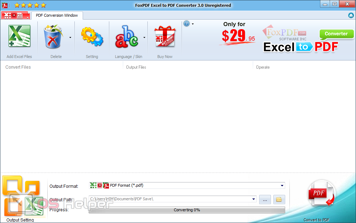The height and width of the screenshot is (223, 356).
Task: Click the blue help question mark icon
Action: [x=187, y=24]
